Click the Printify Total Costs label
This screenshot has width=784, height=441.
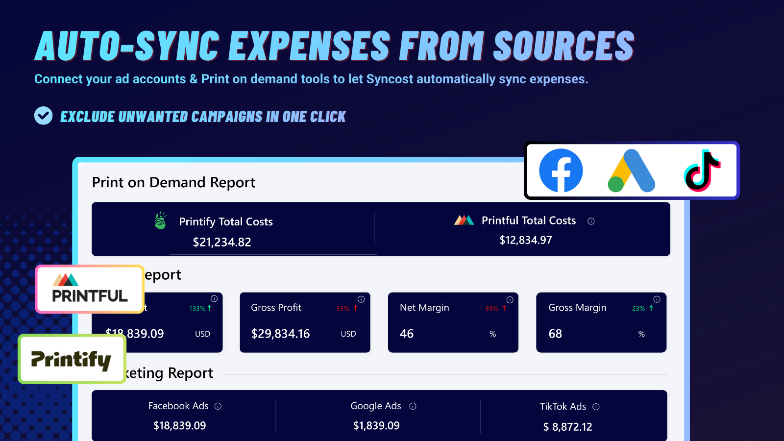coord(226,221)
